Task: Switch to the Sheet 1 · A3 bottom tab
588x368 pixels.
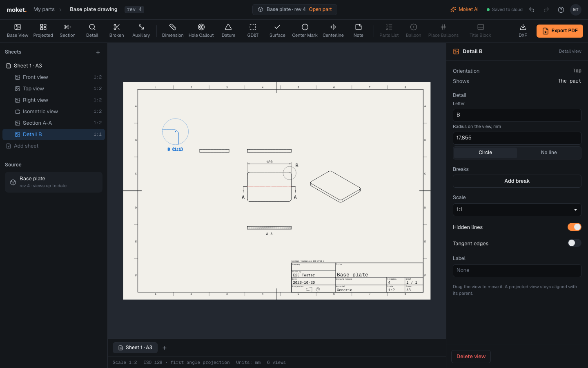Action: 135,348
